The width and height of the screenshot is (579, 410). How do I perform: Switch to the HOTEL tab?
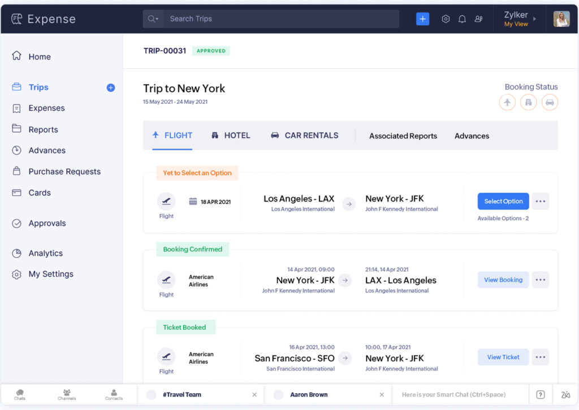[x=230, y=136]
